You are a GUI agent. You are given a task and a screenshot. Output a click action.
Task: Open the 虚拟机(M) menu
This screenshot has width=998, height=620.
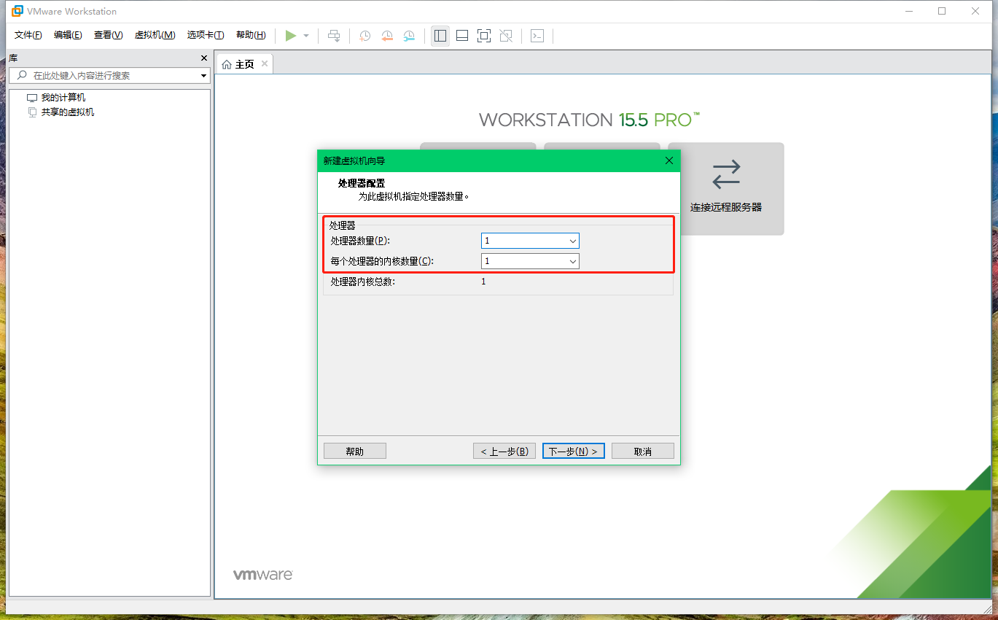(155, 35)
